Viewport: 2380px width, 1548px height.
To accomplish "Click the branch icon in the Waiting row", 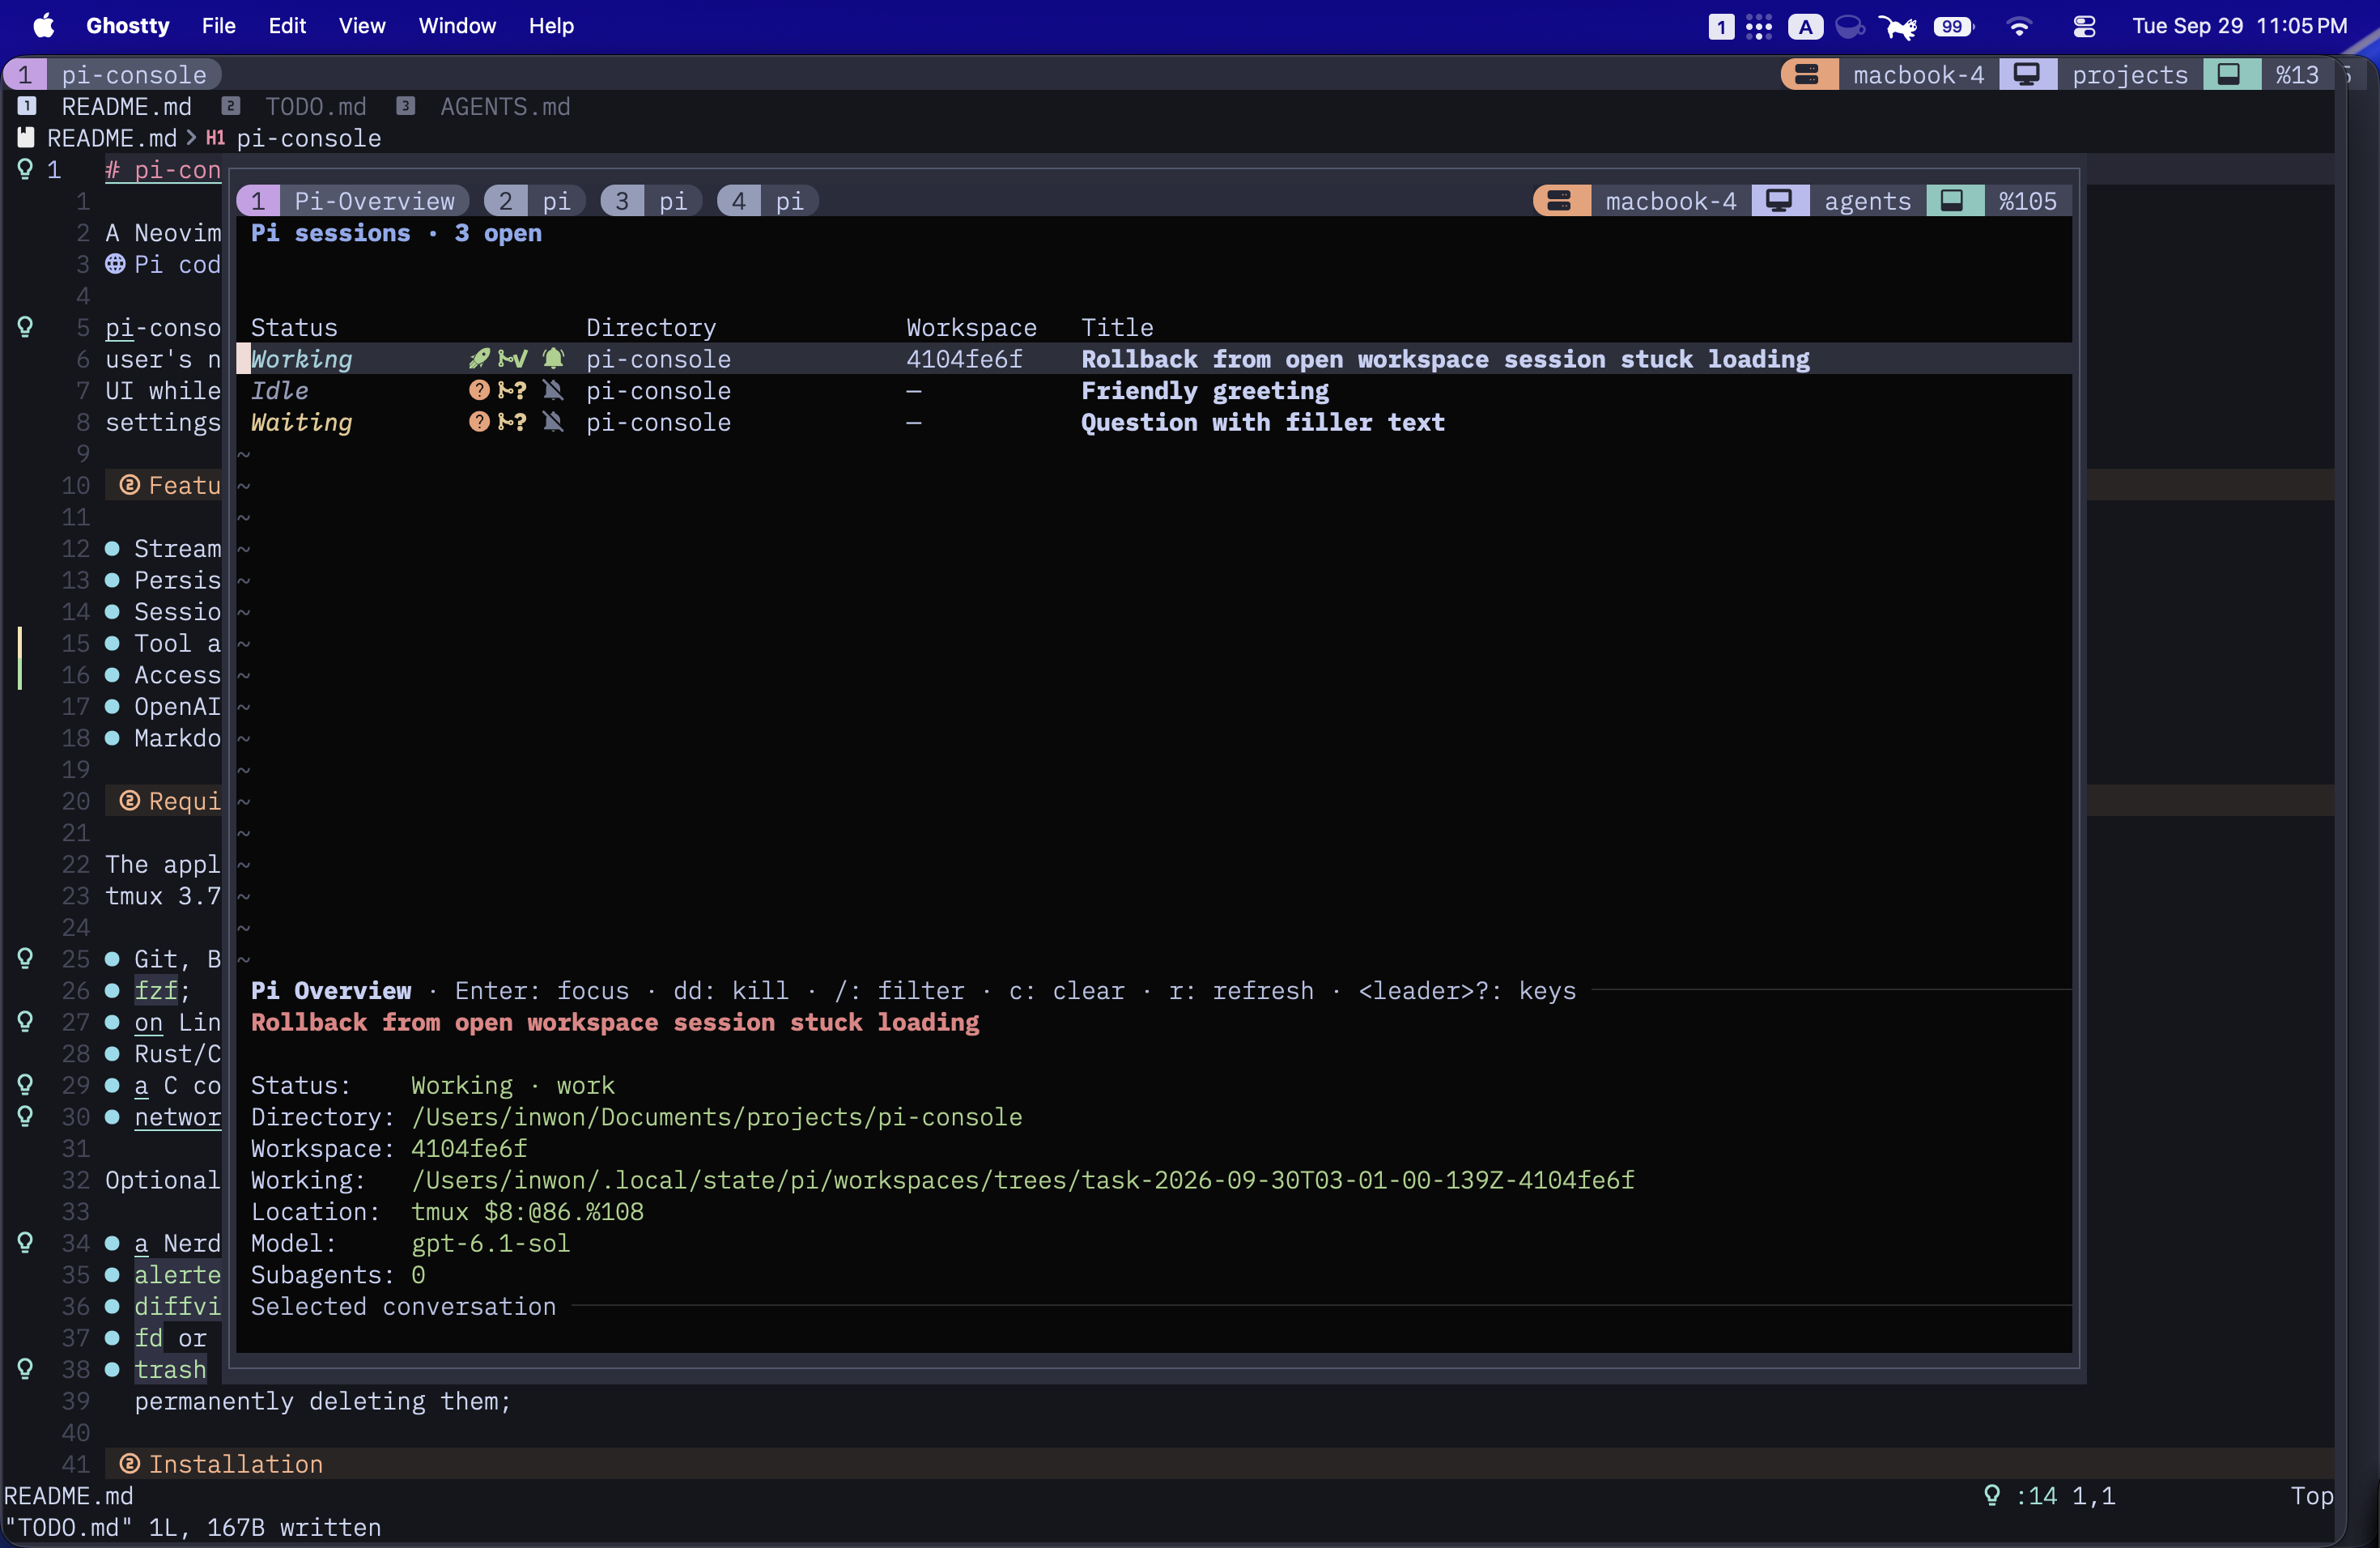I will (512, 422).
